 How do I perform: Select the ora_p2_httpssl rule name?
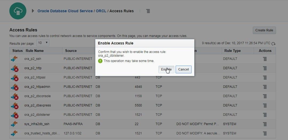(35, 77)
